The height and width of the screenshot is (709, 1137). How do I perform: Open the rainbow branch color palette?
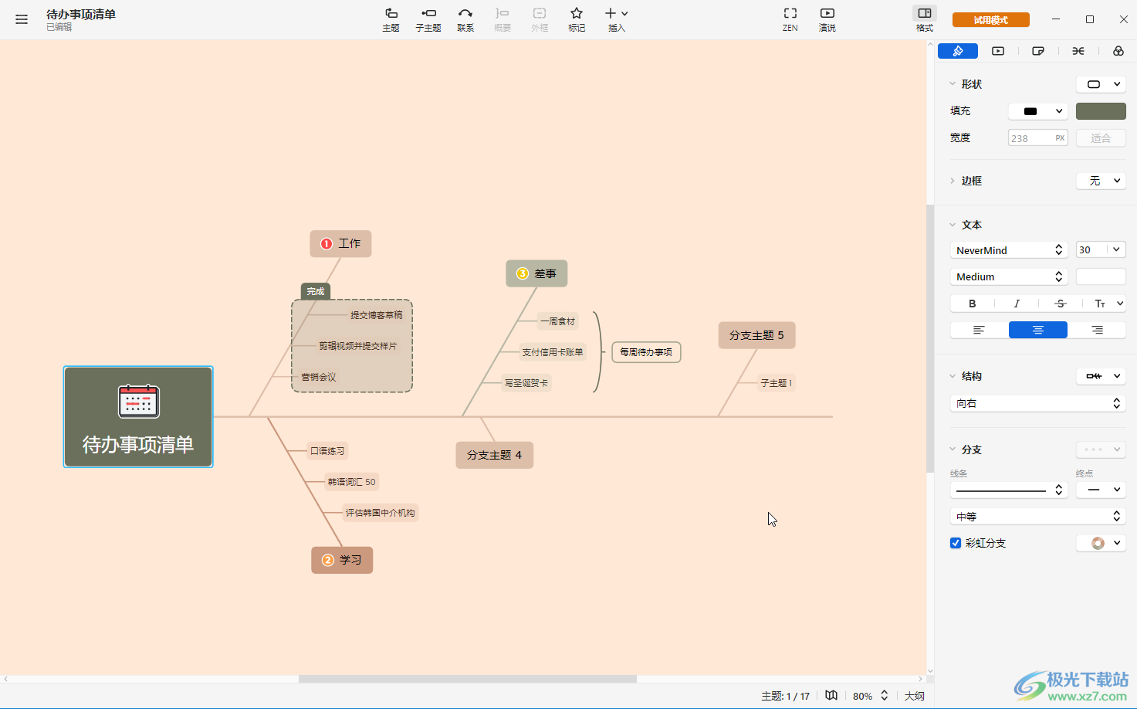click(x=1101, y=543)
